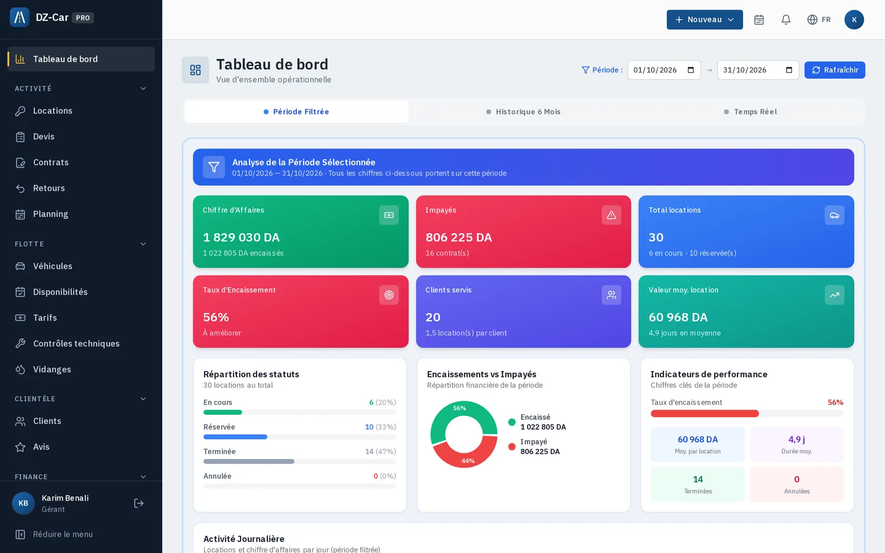The image size is (885, 553).
Task: Change language from FR
Action: pyautogui.click(x=819, y=20)
